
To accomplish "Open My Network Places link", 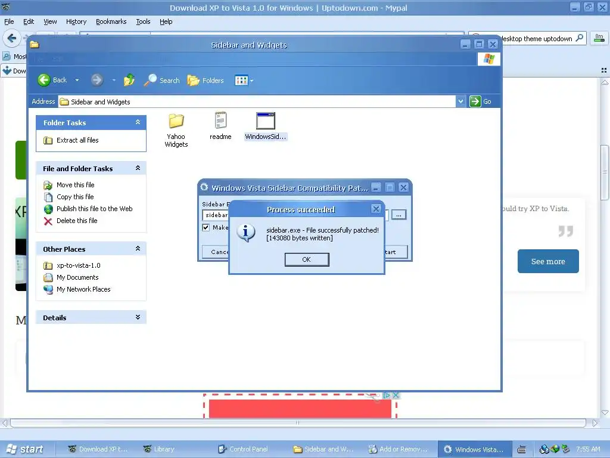I will click(83, 289).
